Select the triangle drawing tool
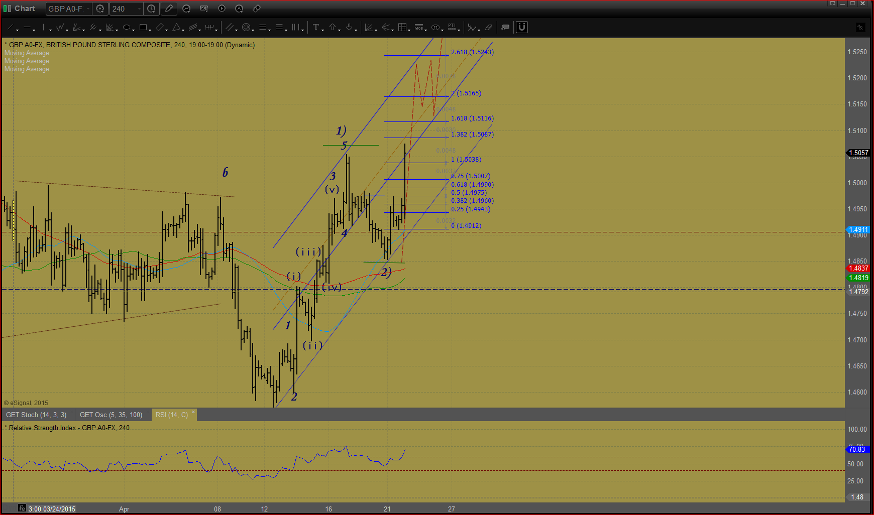Image resolution: width=874 pixels, height=515 pixels. point(176,27)
